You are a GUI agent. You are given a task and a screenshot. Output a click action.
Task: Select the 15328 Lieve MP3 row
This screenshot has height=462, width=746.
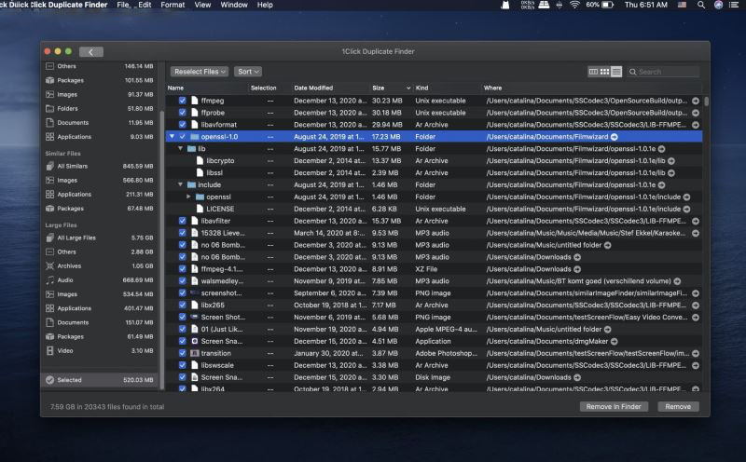click(434, 233)
